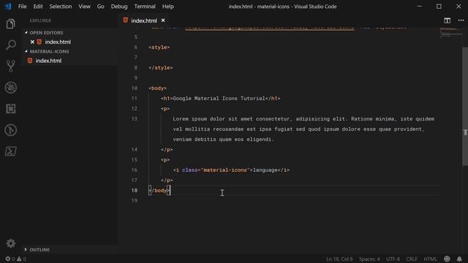Image resolution: width=468 pixels, height=263 pixels.
Task: Open the feedback smiley in status bar
Action: [x=447, y=259]
